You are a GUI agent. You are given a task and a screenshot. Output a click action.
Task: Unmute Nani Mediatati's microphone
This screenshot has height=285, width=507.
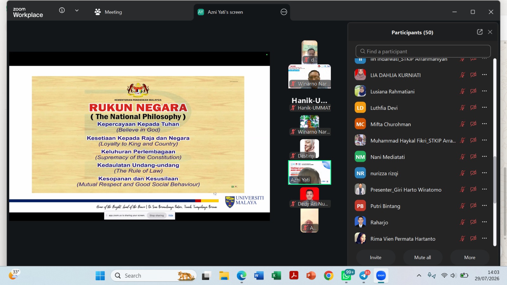click(463, 157)
